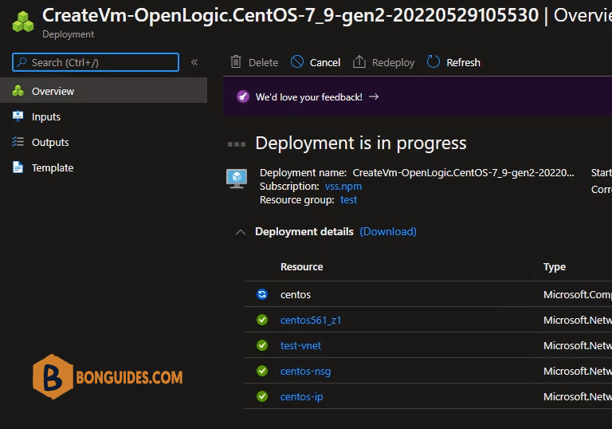Click the Redeploy upload icon
612x429 pixels.
coord(359,61)
